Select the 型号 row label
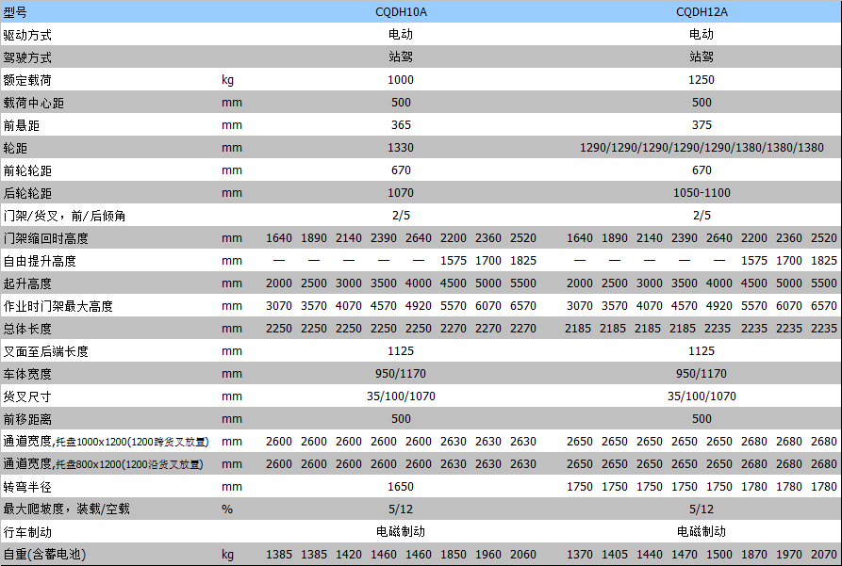Viewport: 842px width, 566px height. pos(15,11)
